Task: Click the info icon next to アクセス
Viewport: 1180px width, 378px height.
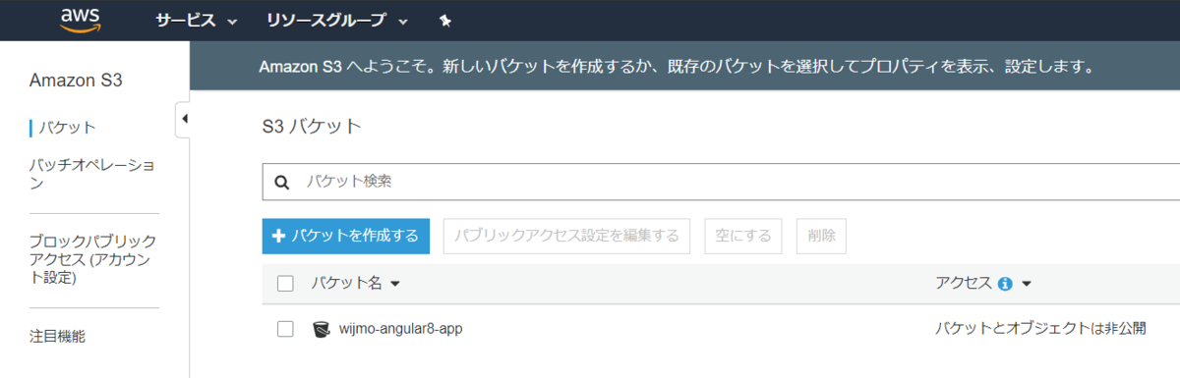Action: click(1005, 284)
